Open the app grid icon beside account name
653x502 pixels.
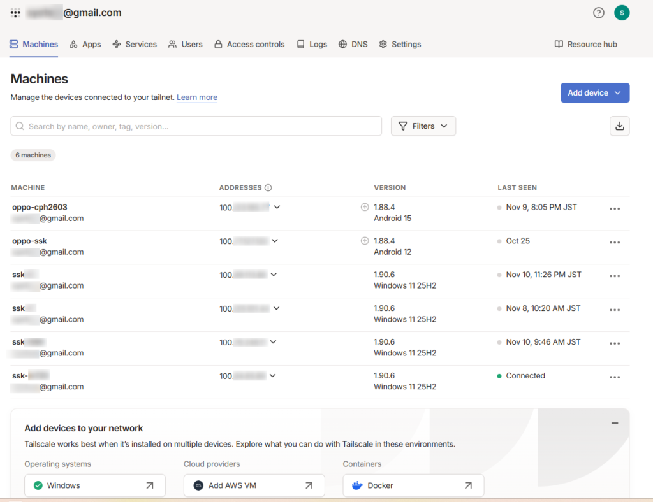(x=16, y=13)
